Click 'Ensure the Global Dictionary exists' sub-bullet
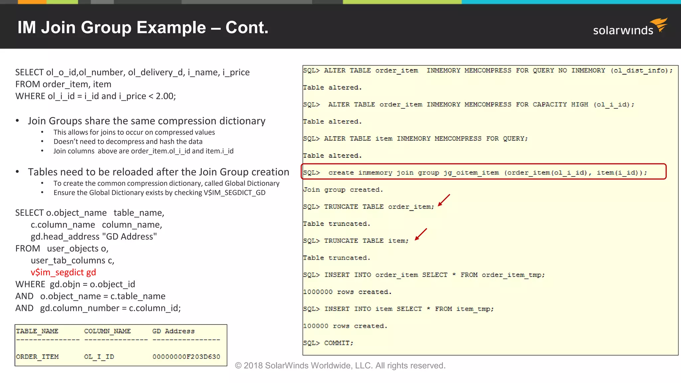Image resolution: width=681 pixels, height=383 pixels. (160, 193)
